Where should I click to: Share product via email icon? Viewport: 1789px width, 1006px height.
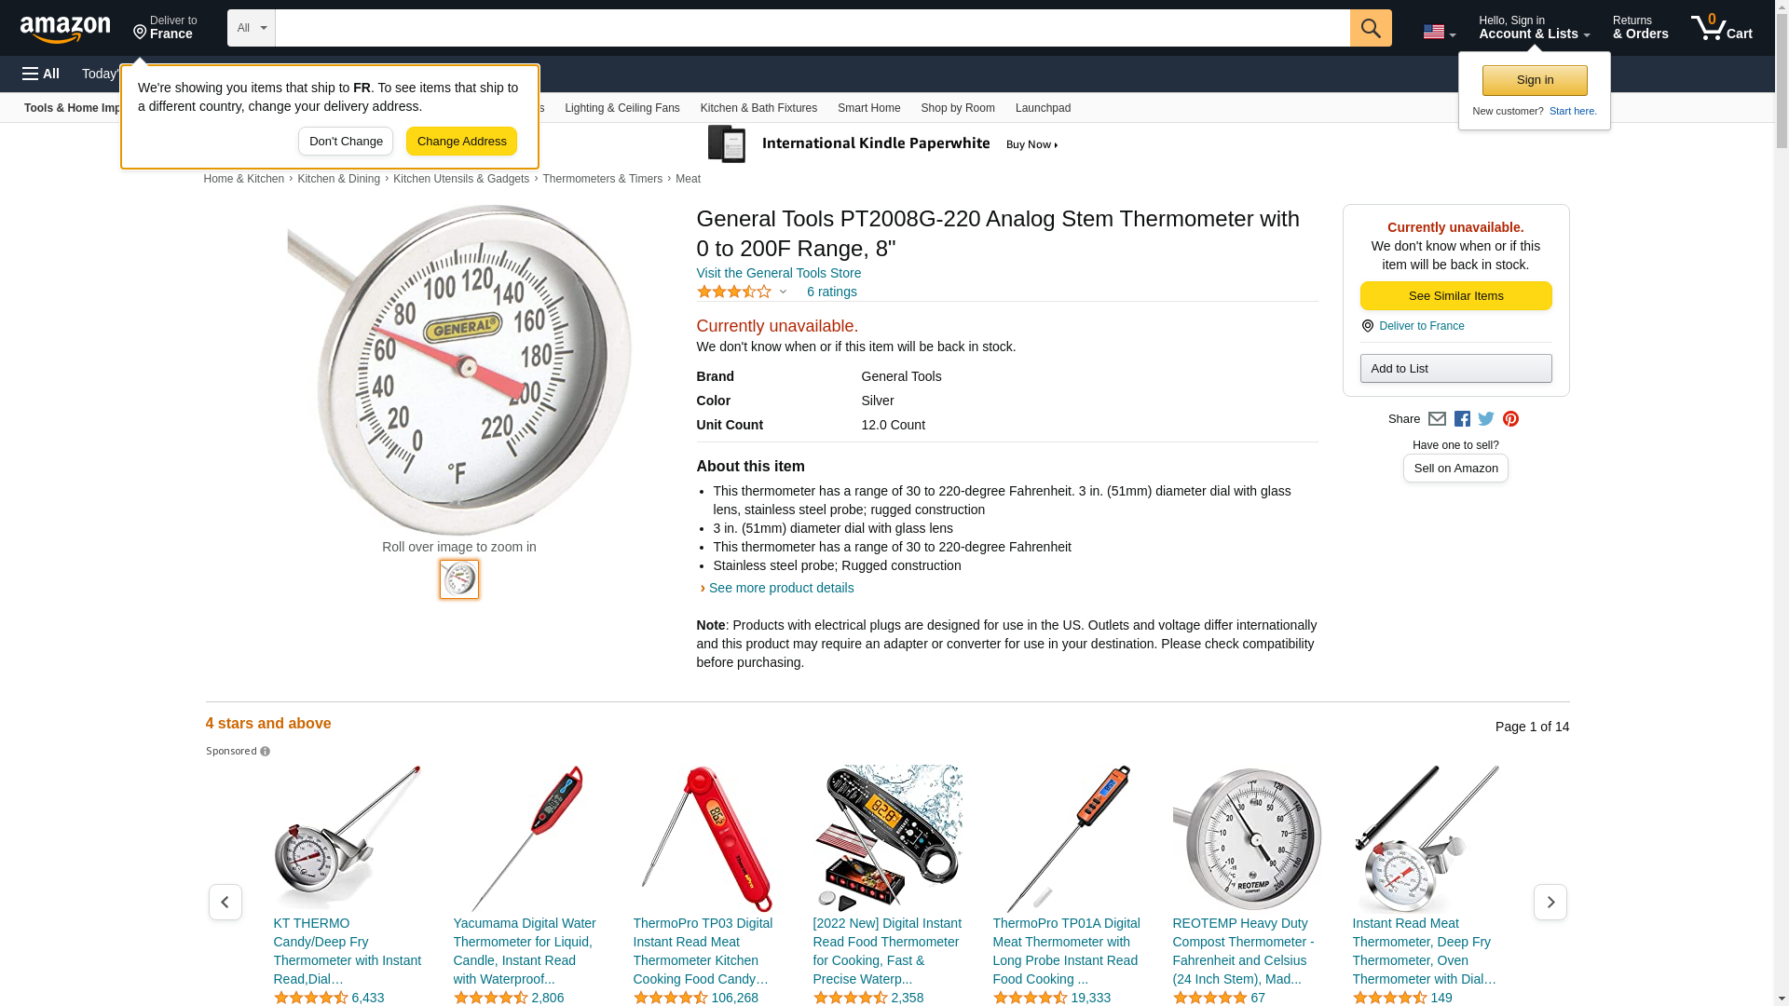point(1437,419)
